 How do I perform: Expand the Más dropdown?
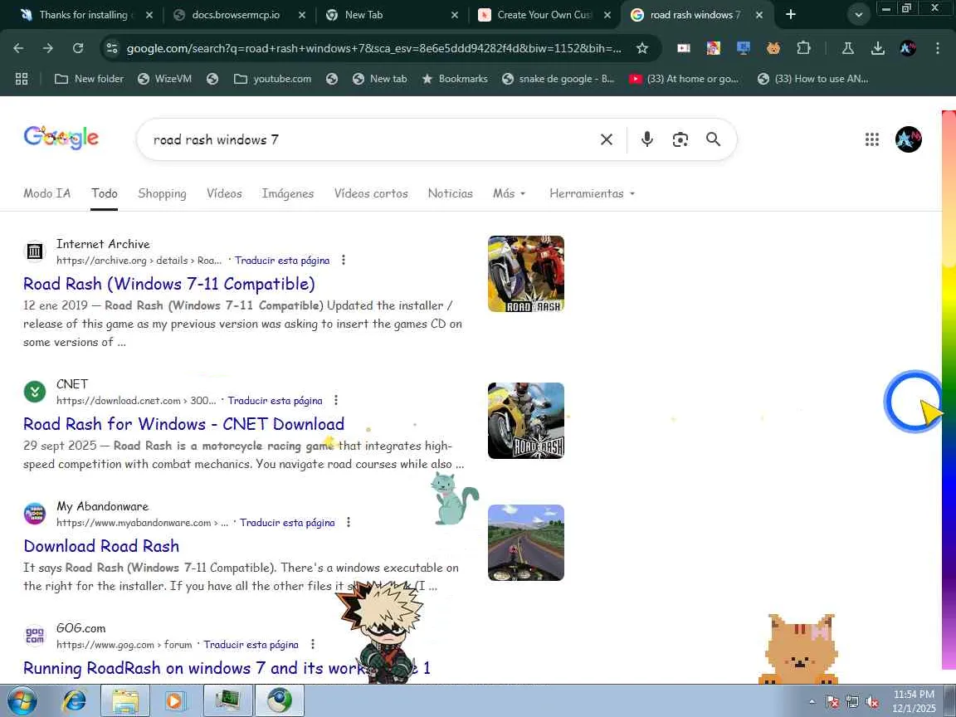[x=509, y=193]
